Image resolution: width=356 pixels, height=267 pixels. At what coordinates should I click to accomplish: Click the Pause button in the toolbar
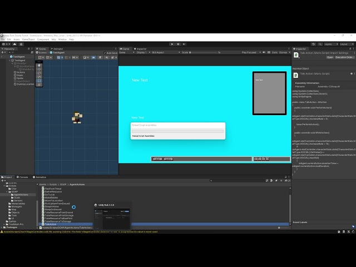(178, 44)
